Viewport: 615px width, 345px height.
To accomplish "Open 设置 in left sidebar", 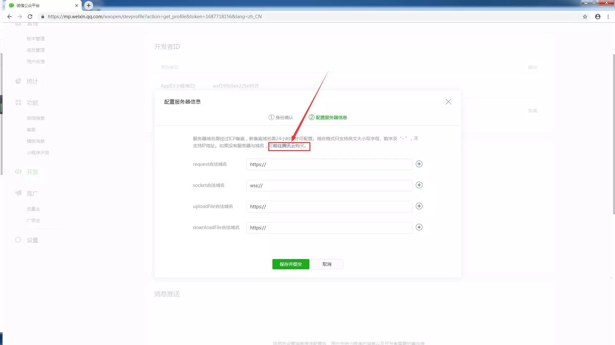I will pyautogui.click(x=32, y=240).
